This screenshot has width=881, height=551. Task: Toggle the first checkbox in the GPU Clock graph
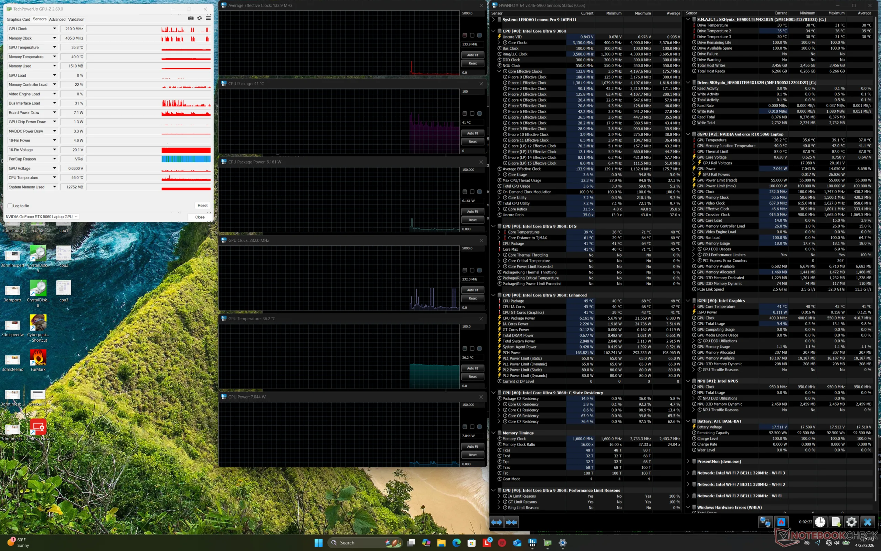465,270
